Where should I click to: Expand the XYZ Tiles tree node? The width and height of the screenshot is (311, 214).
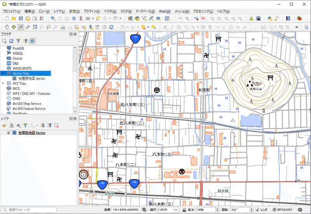point(3,84)
